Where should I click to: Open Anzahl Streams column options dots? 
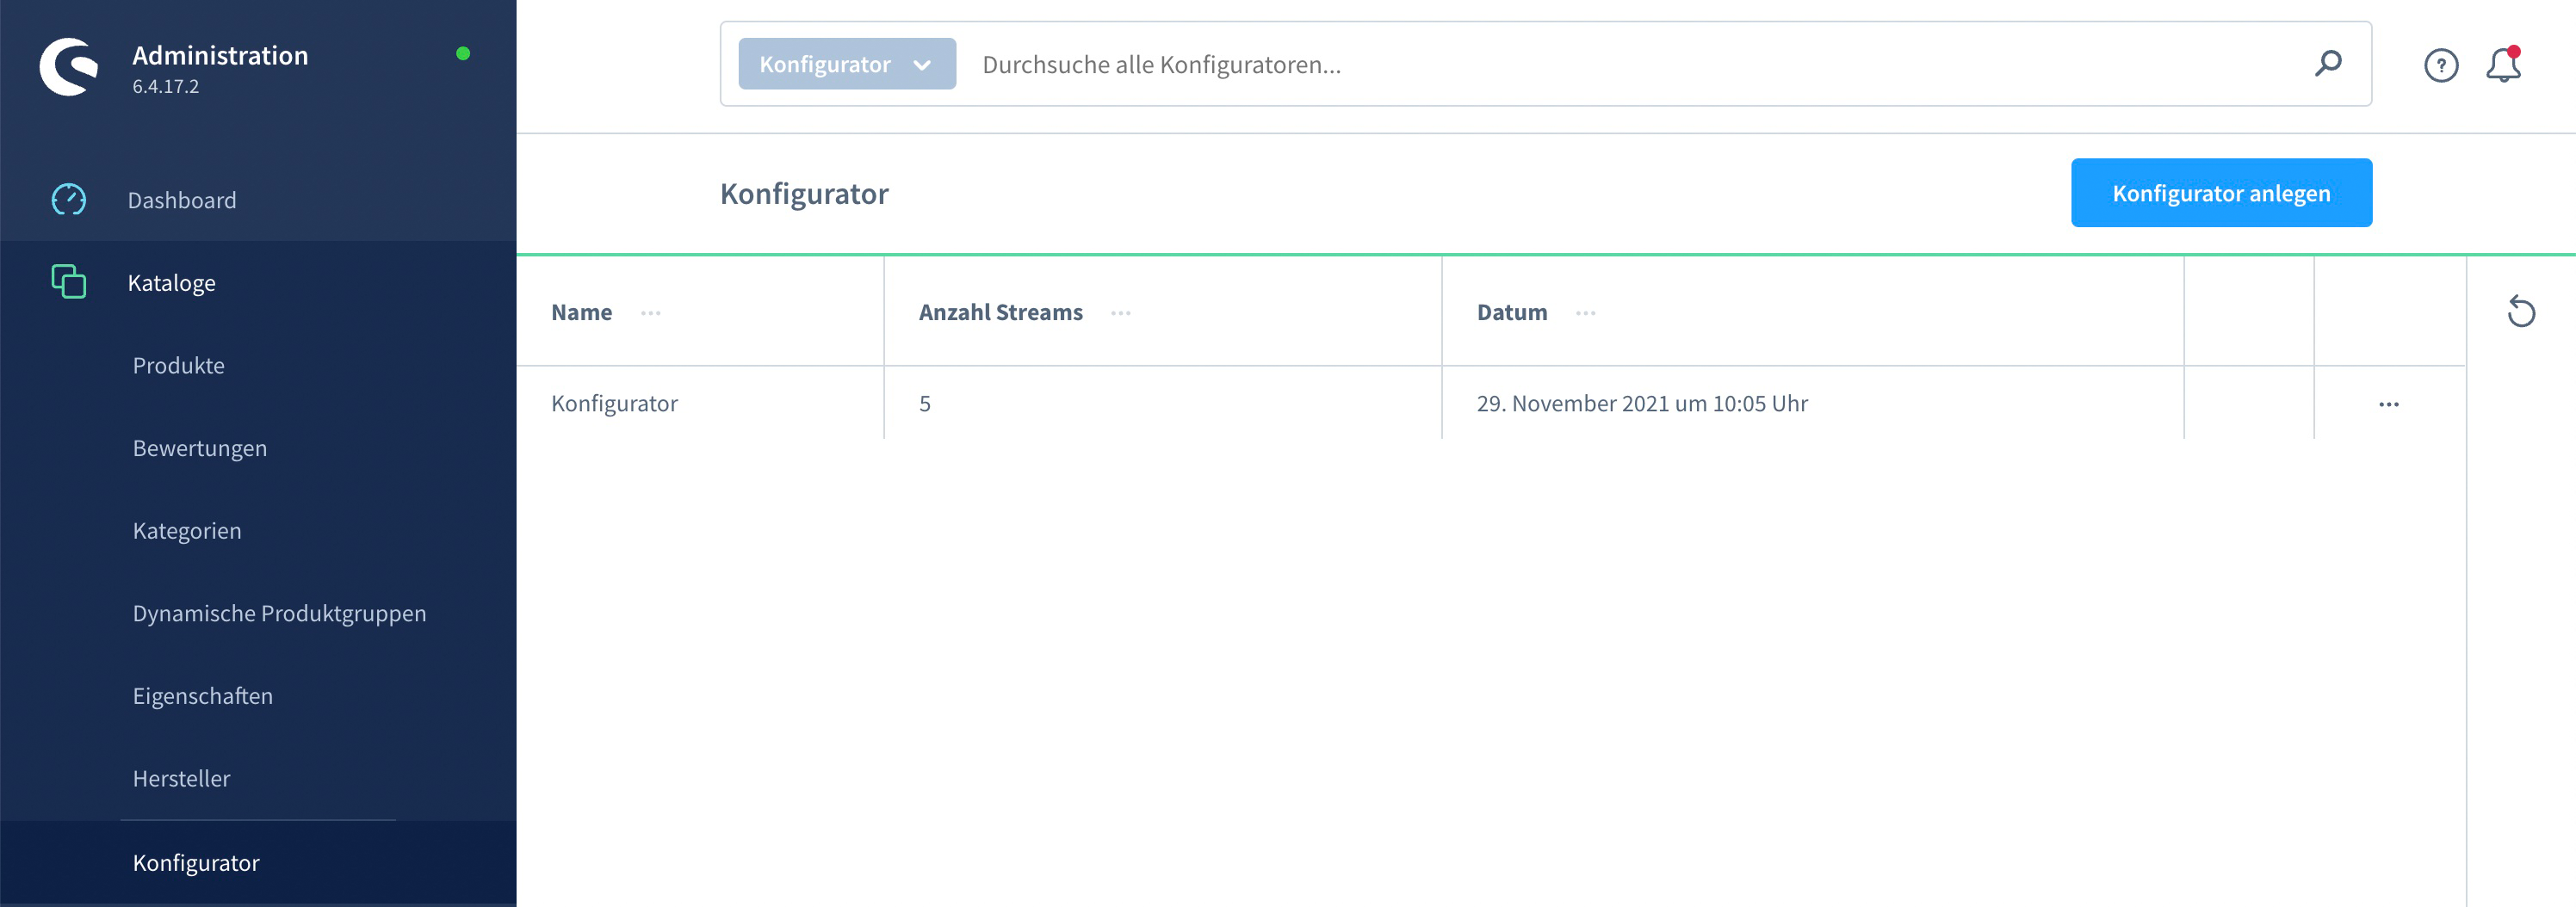pos(1120,313)
